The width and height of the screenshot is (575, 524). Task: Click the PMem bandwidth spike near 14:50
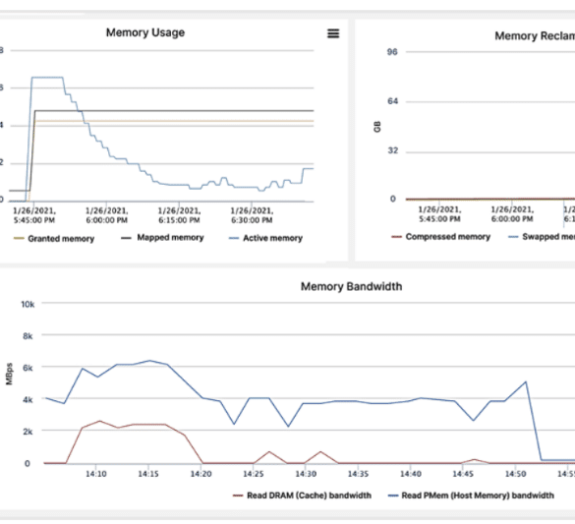tap(526, 382)
